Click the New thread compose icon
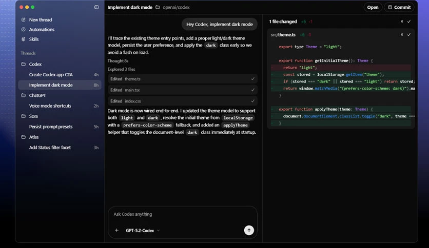Image resolution: width=429 pixels, height=248 pixels. (24, 19)
